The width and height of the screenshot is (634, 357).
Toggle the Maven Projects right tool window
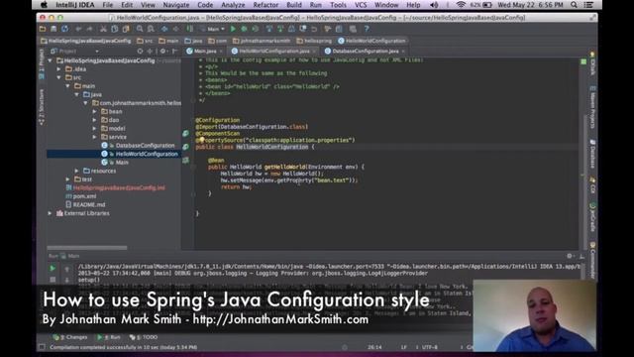click(592, 107)
